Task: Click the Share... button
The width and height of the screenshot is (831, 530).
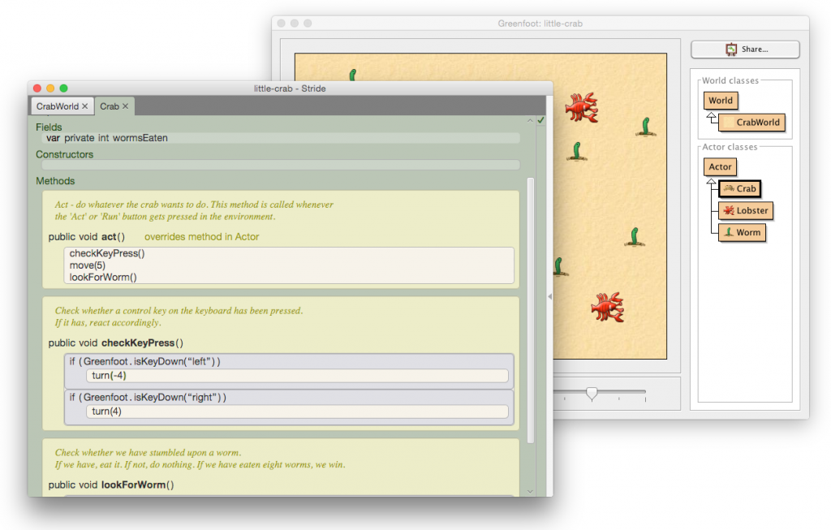Action: pyautogui.click(x=744, y=49)
